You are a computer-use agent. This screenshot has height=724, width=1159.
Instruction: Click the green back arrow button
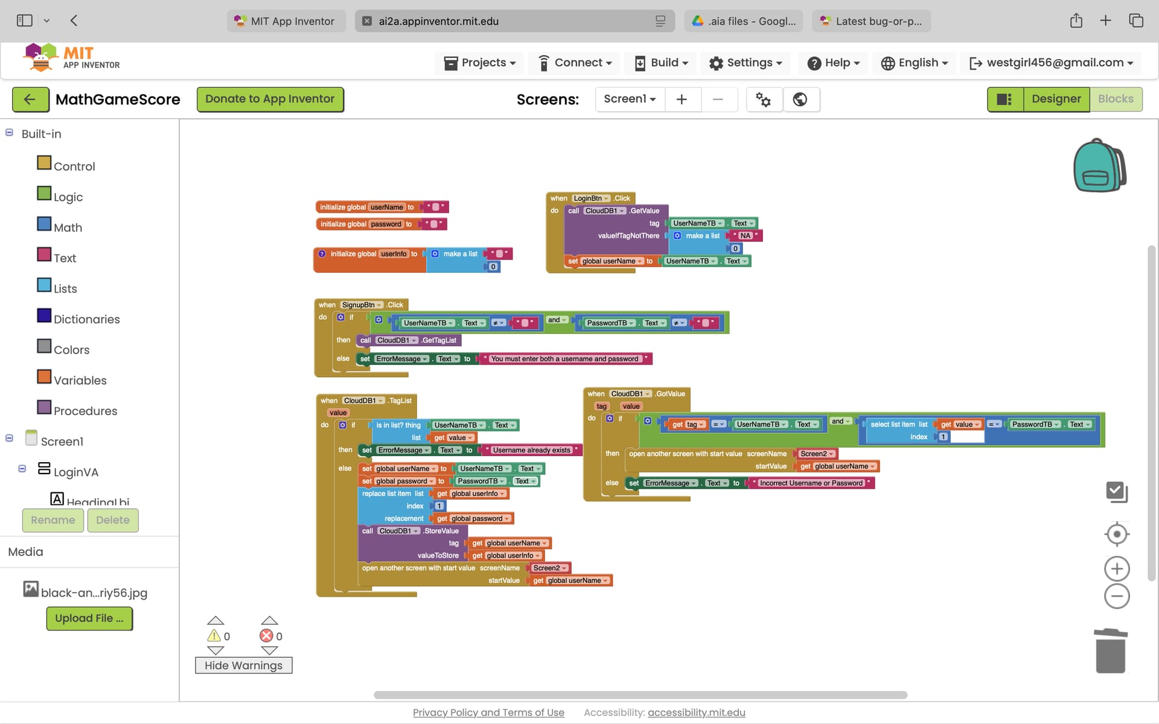point(30,99)
